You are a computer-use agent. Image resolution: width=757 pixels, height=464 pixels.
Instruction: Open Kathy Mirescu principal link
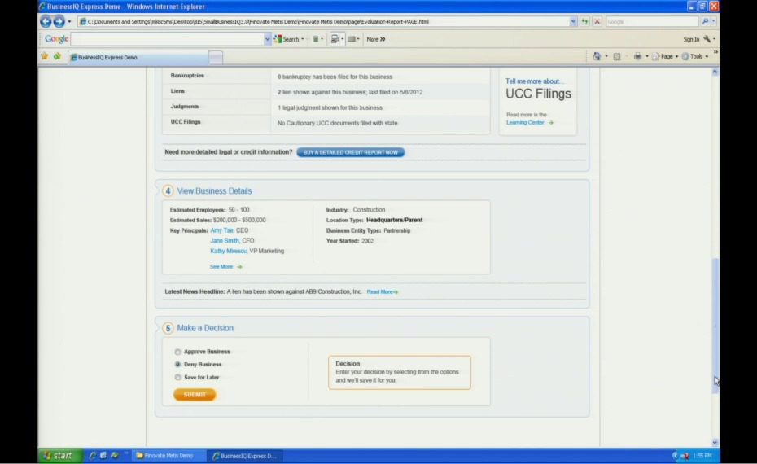click(228, 251)
